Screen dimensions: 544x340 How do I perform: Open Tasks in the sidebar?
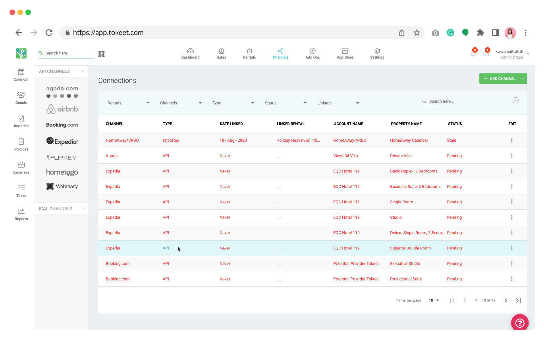tap(21, 191)
